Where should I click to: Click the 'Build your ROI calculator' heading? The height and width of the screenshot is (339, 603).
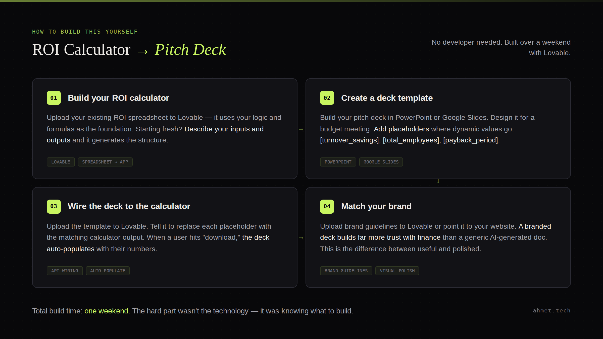coord(118,98)
